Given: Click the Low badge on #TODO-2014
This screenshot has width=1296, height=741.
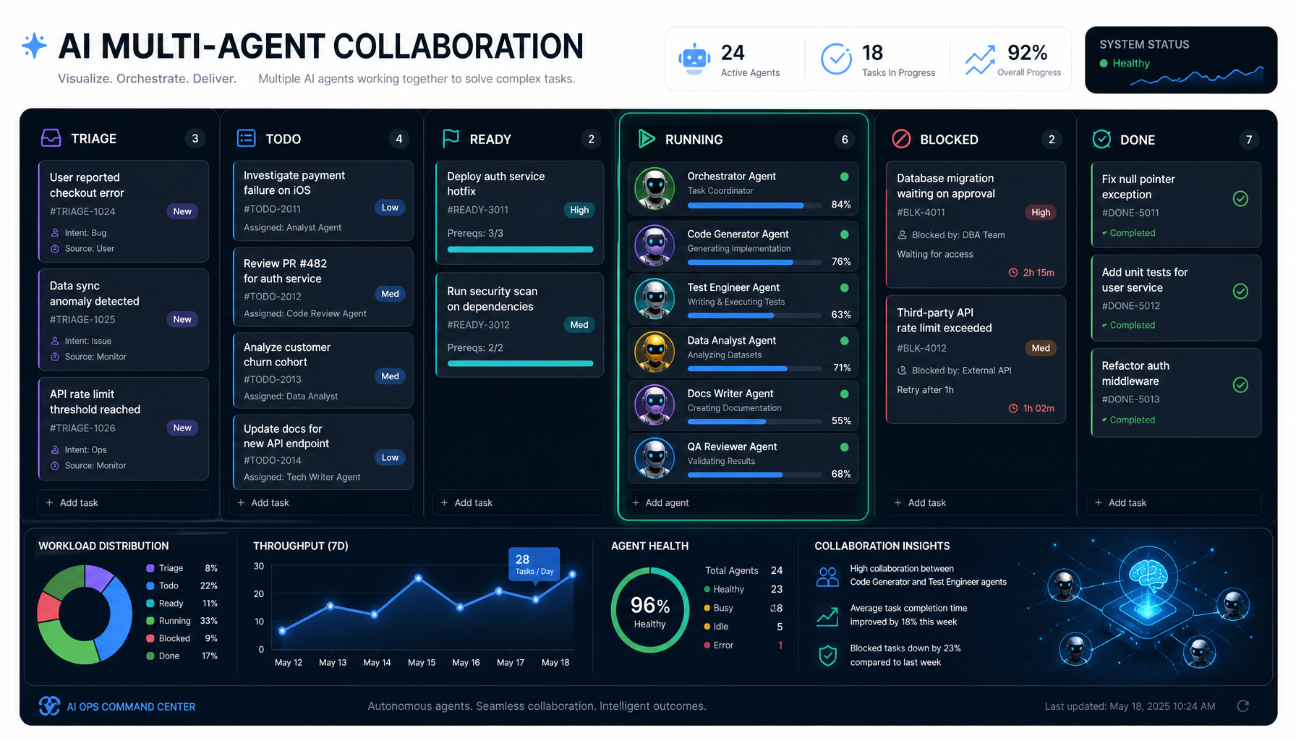Looking at the screenshot, I should pyautogui.click(x=390, y=457).
